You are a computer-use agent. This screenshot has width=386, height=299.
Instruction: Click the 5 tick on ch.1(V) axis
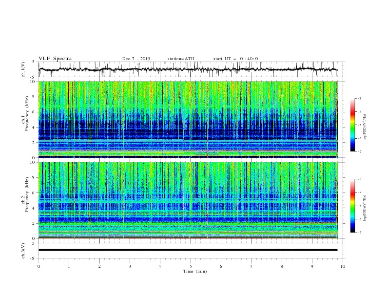34,62
